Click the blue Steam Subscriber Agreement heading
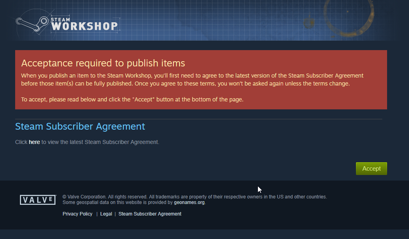This screenshot has height=239, width=409. pos(80,126)
